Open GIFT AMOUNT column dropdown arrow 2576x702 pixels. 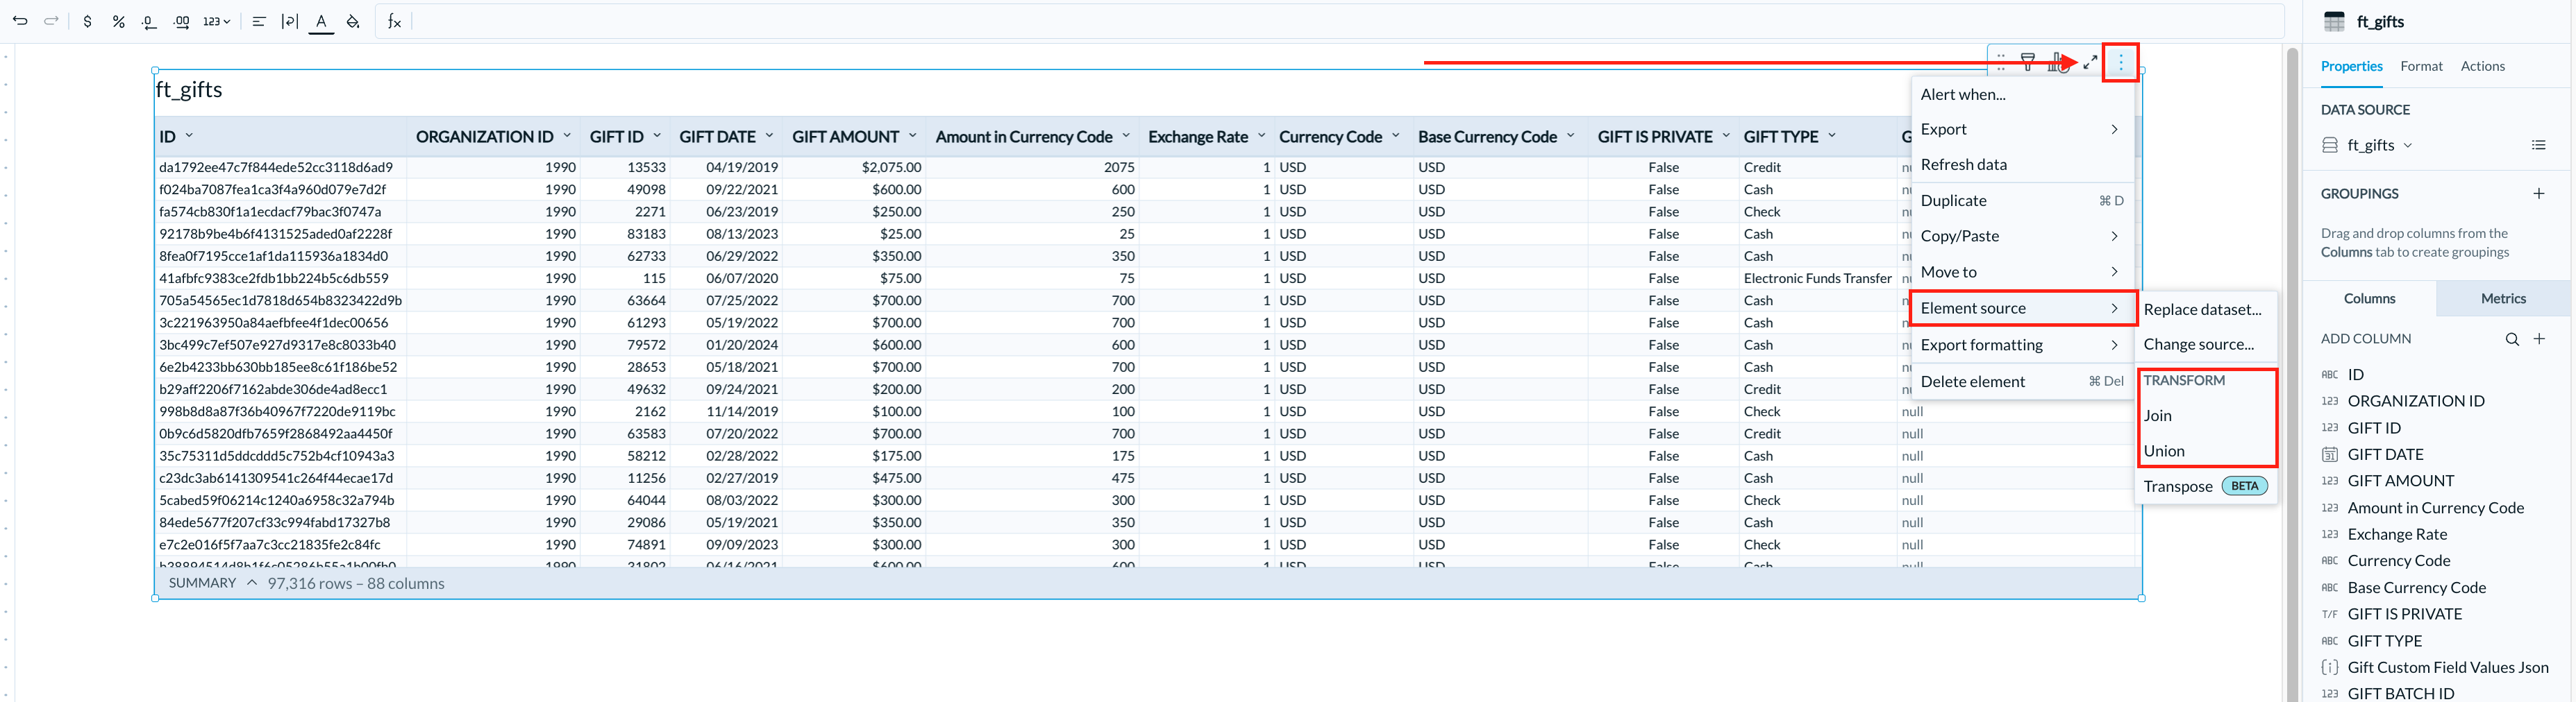(913, 136)
